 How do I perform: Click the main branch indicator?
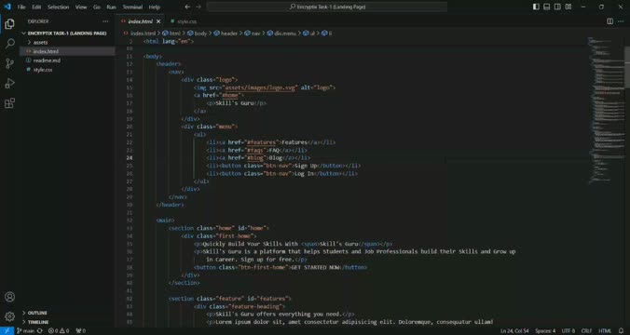[x=26, y=331]
